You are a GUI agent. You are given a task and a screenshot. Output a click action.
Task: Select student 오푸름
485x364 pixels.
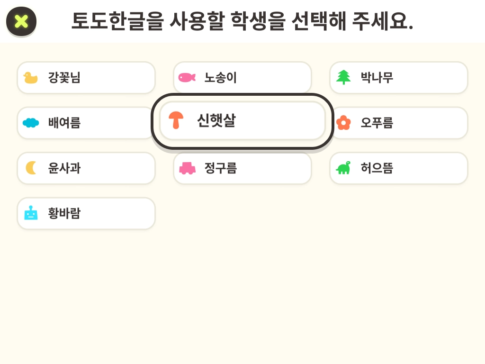[399, 123]
